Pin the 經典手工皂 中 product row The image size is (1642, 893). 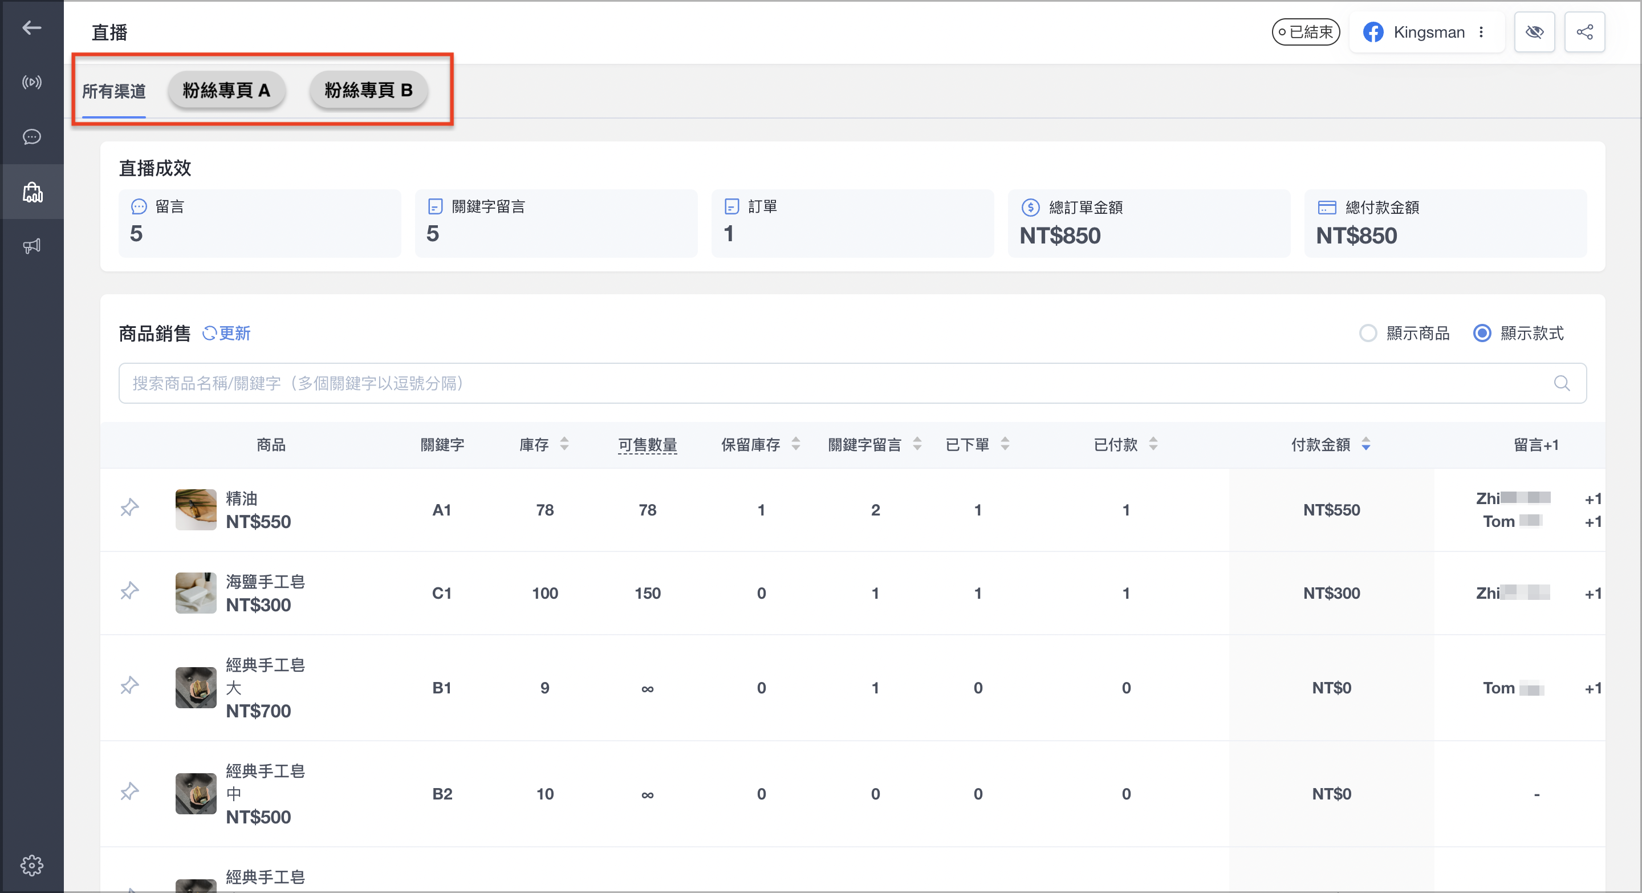(129, 791)
